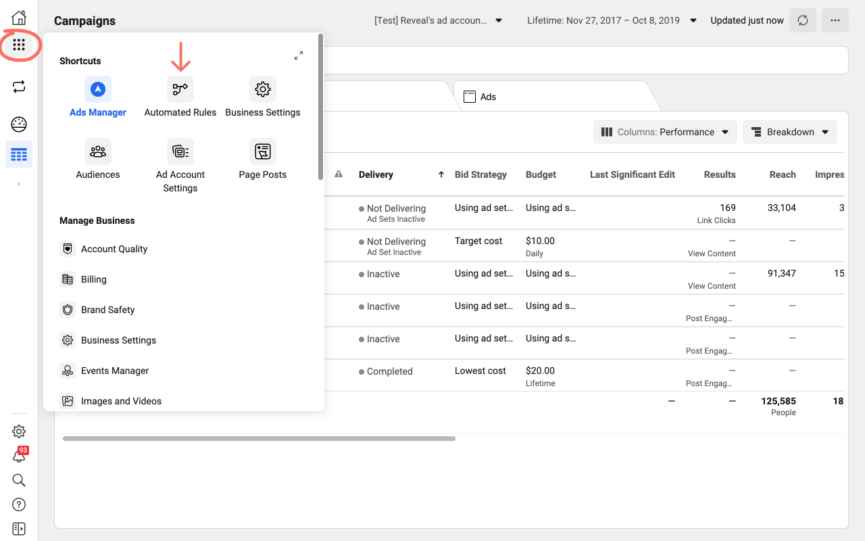Click the home icon in sidebar
865x541 pixels.
[19, 18]
